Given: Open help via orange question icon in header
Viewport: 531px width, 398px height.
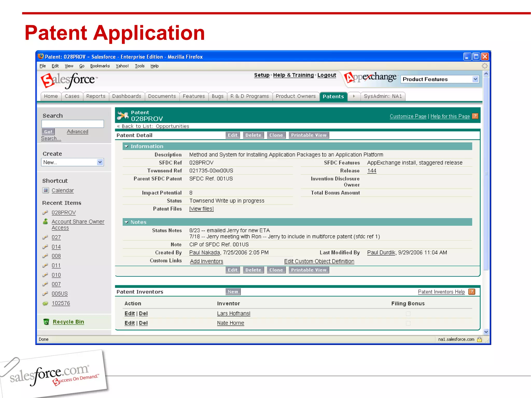Looking at the screenshot, I should pos(475,116).
